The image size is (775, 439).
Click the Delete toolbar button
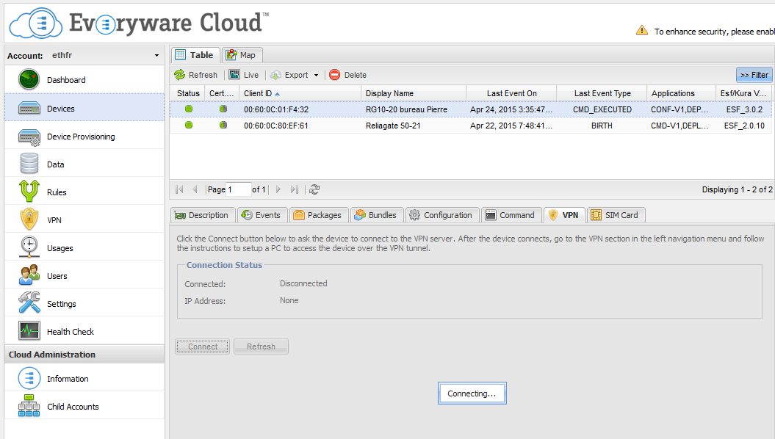[x=348, y=75]
